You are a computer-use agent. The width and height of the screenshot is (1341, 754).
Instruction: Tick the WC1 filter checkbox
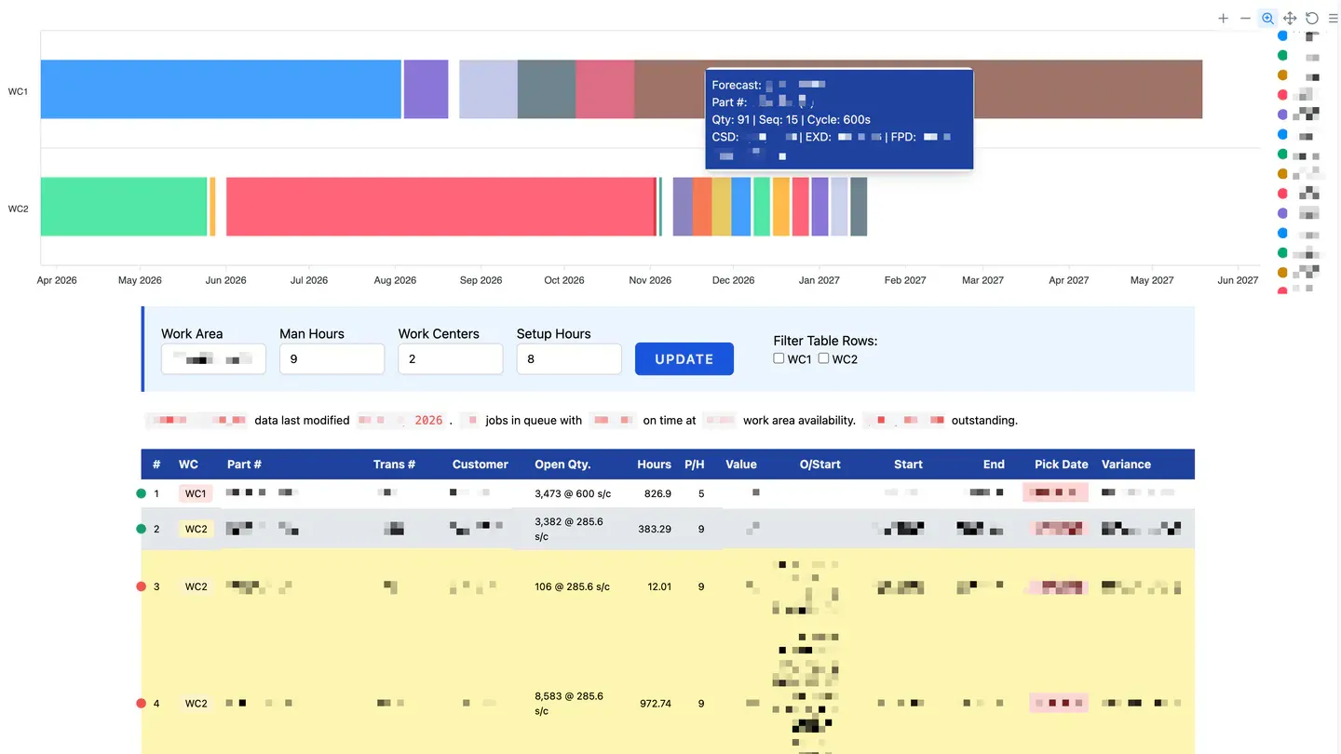779,358
